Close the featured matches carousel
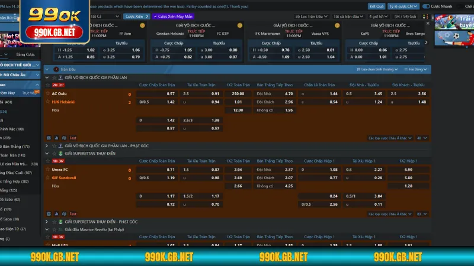474x266 pixels. [428, 23]
